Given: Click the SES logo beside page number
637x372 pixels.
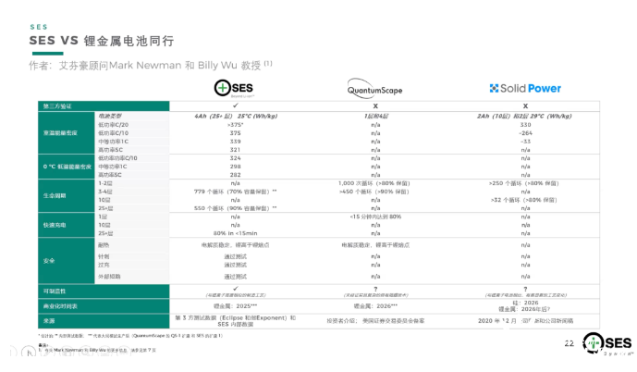Looking at the screenshot, I should (607, 344).
